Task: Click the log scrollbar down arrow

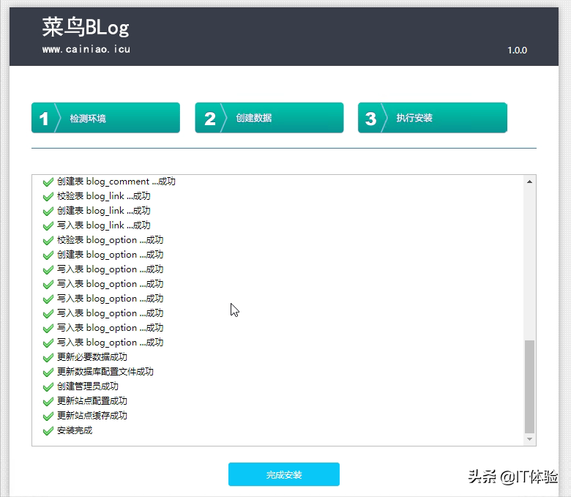Action: (x=529, y=439)
